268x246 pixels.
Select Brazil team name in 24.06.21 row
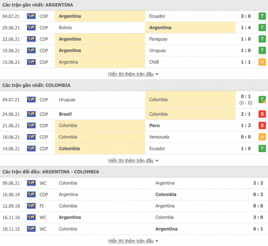tap(65, 114)
